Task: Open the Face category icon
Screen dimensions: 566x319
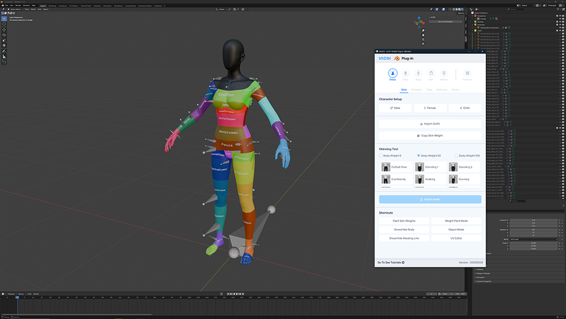Action: [x=405, y=74]
